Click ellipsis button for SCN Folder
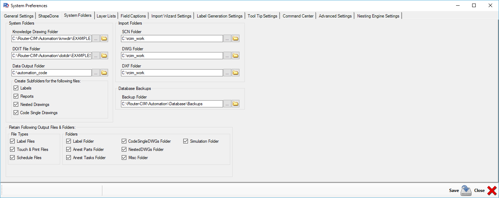Screen dimensions: 499x198 [x=227, y=39]
